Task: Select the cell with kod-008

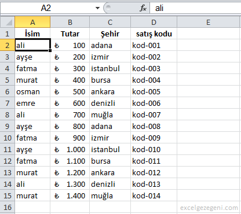Action: [x=154, y=126]
